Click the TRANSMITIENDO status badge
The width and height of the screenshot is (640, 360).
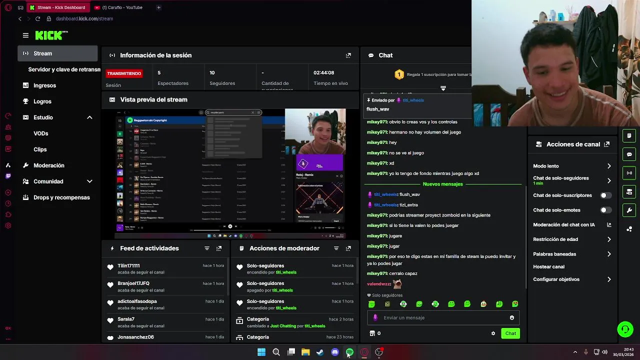tap(124, 73)
